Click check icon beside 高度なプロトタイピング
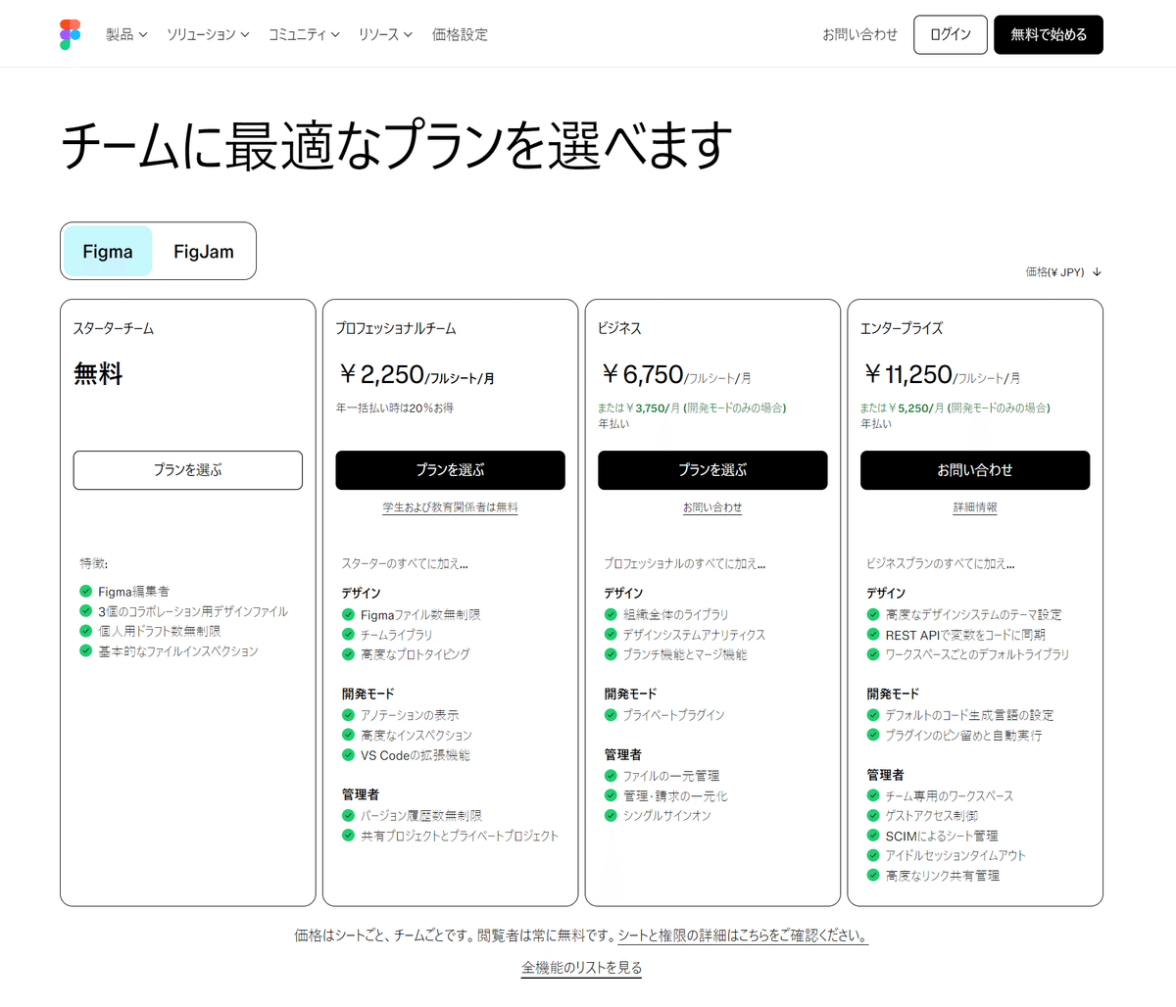The height and width of the screenshot is (1007, 1176). click(348, 653)
